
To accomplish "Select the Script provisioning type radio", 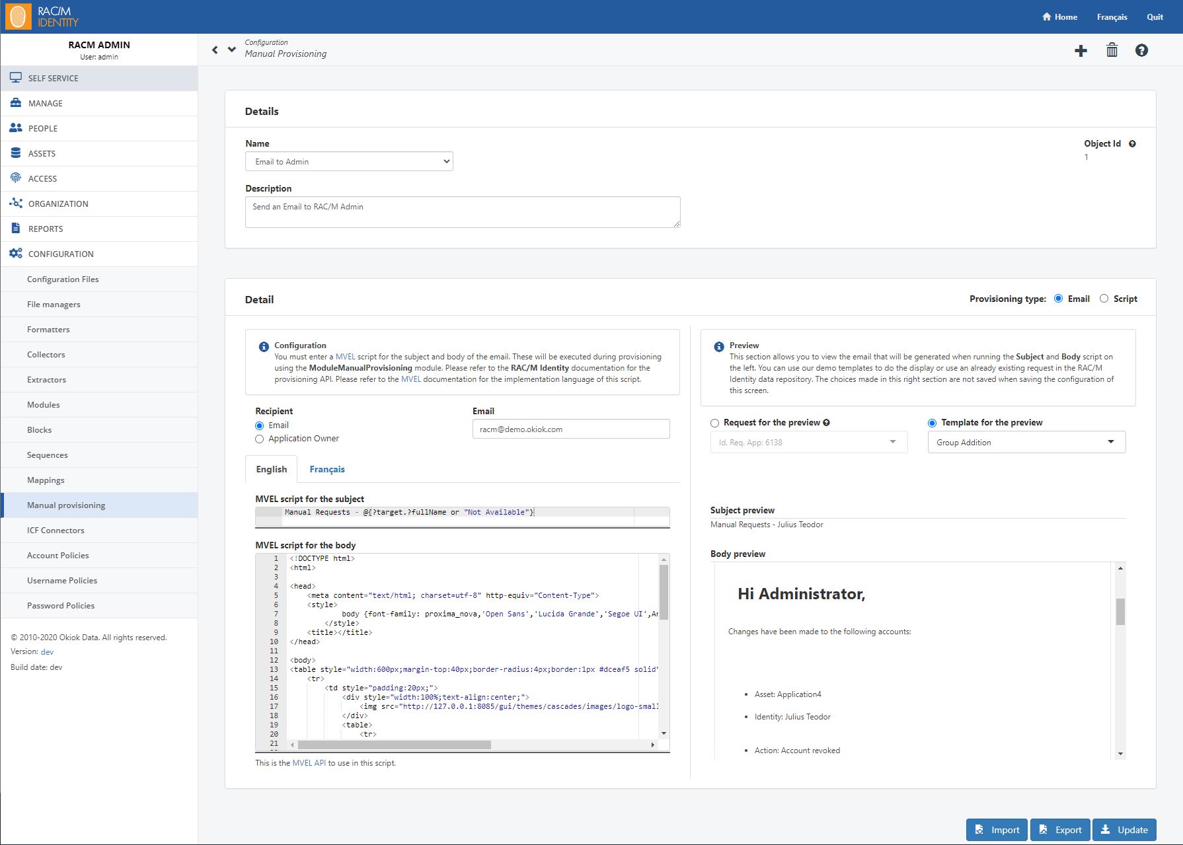I will tap(1104, 299).
